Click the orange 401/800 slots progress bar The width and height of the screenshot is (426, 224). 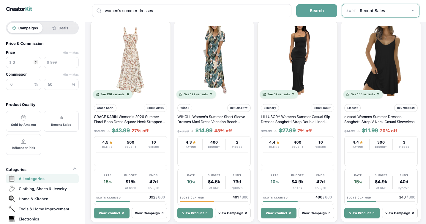pos(214,202)
